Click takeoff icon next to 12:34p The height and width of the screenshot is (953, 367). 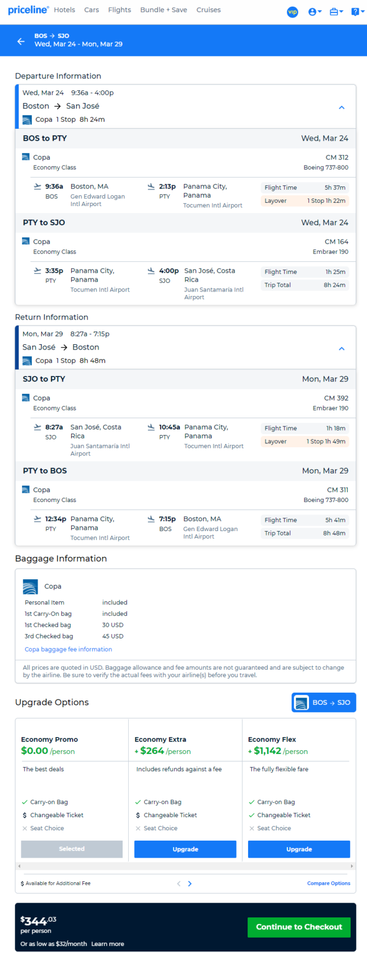[x=37, y=518]
